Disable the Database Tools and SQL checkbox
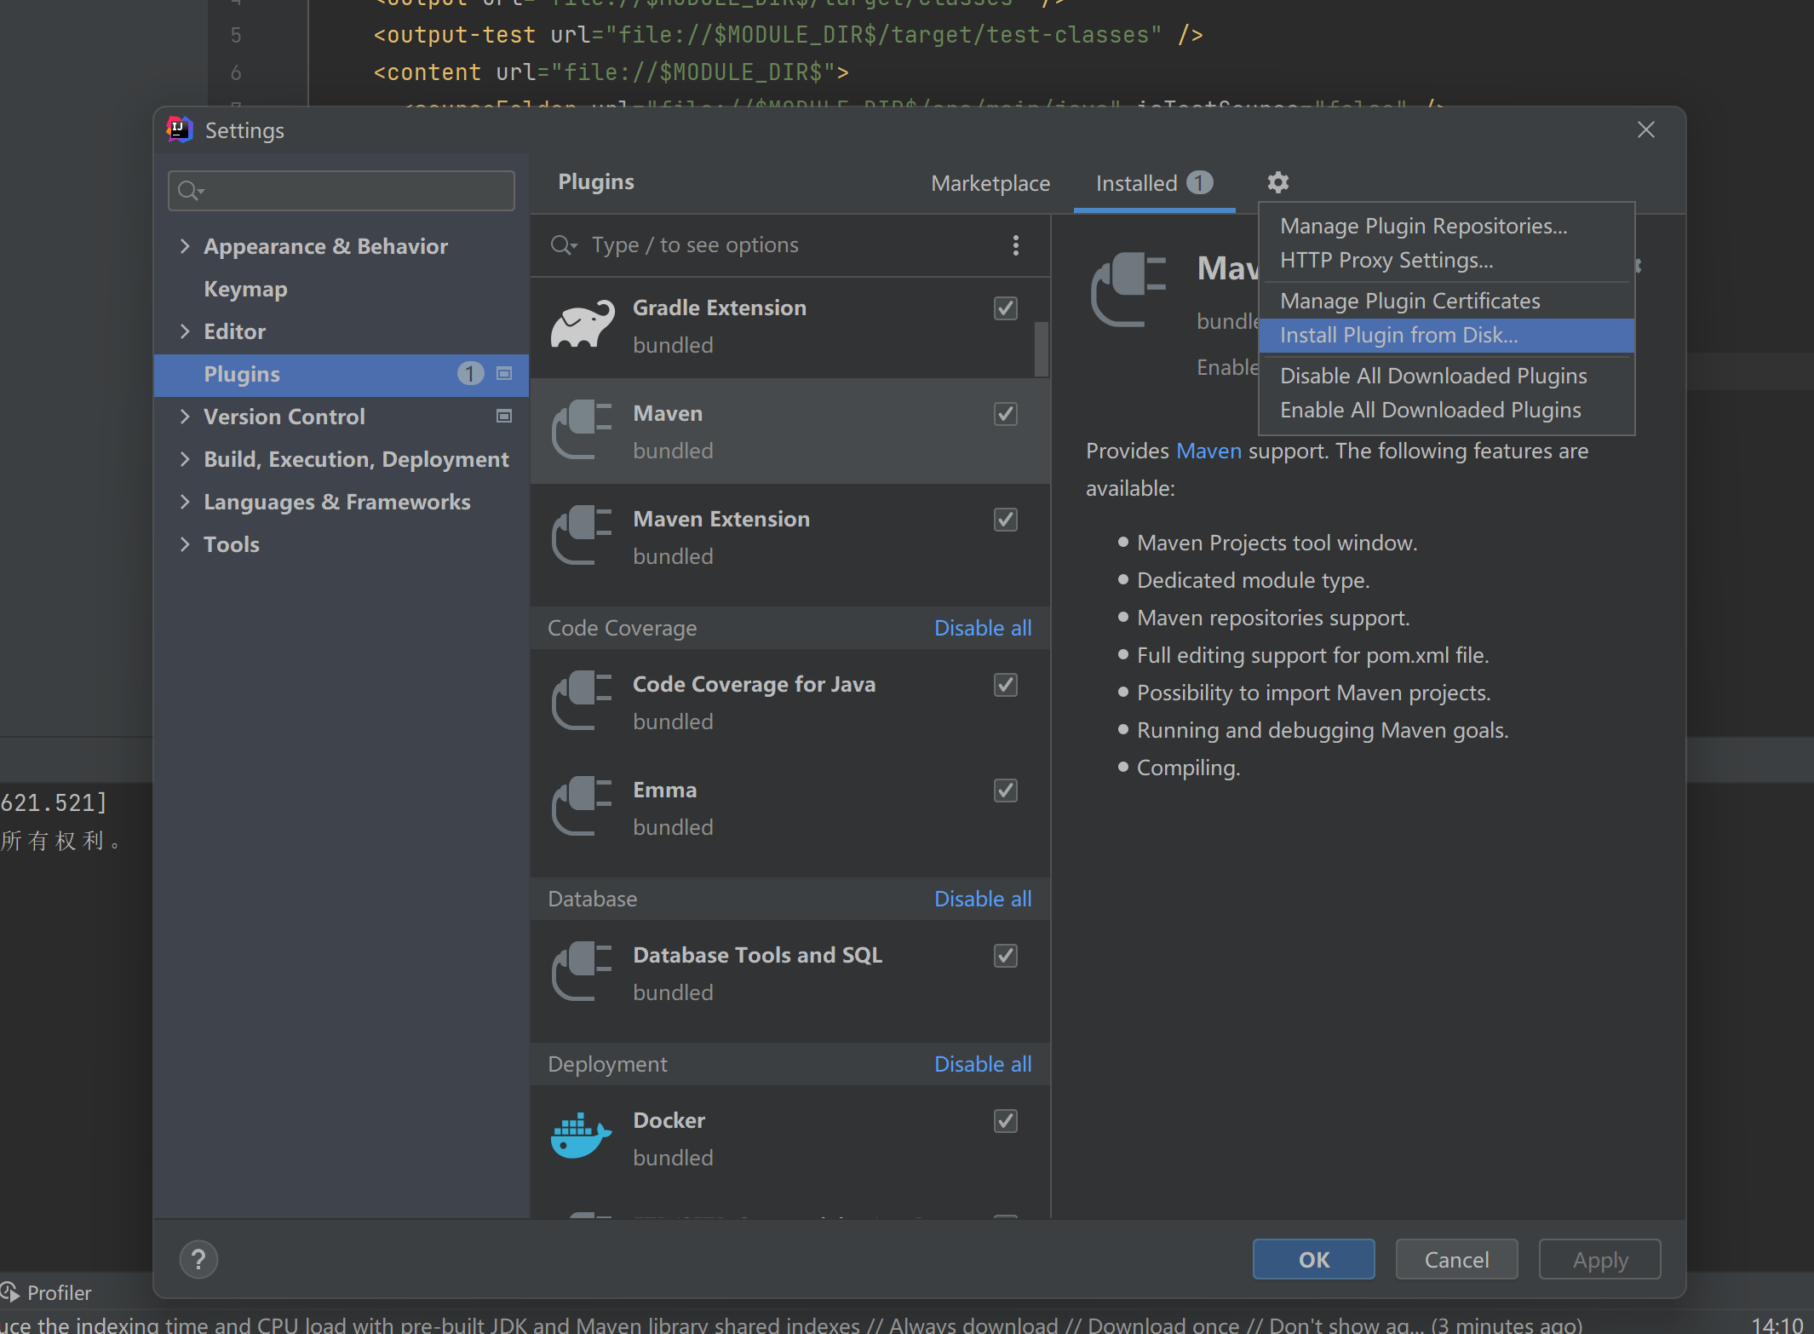 pyautogui.click(x=1006, y=956)
